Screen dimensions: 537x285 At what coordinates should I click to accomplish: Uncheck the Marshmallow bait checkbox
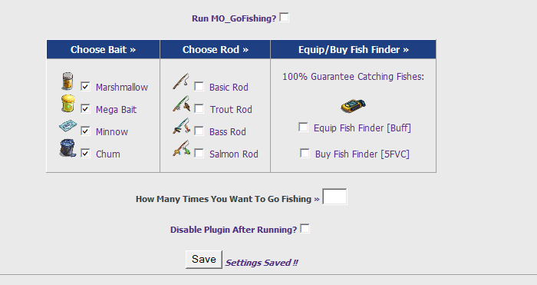[85, 86]
